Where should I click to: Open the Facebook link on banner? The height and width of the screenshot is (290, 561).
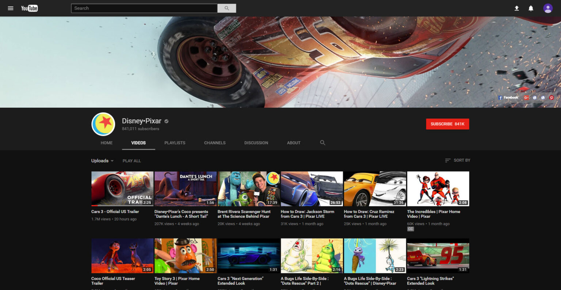click(x=508, y=98)
